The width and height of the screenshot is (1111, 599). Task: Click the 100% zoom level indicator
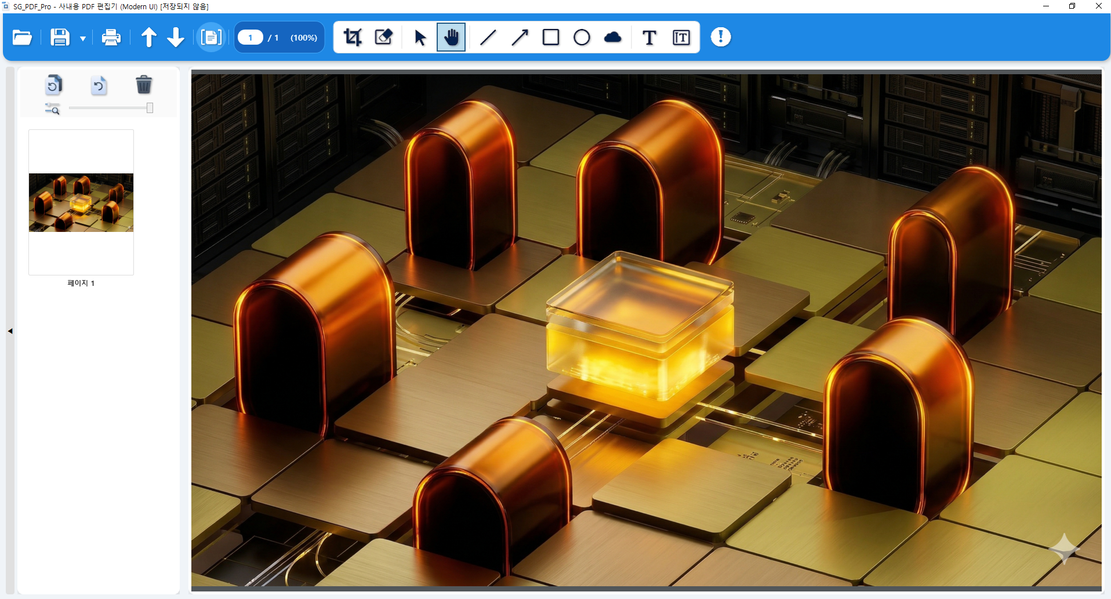(x=303, y=38)
